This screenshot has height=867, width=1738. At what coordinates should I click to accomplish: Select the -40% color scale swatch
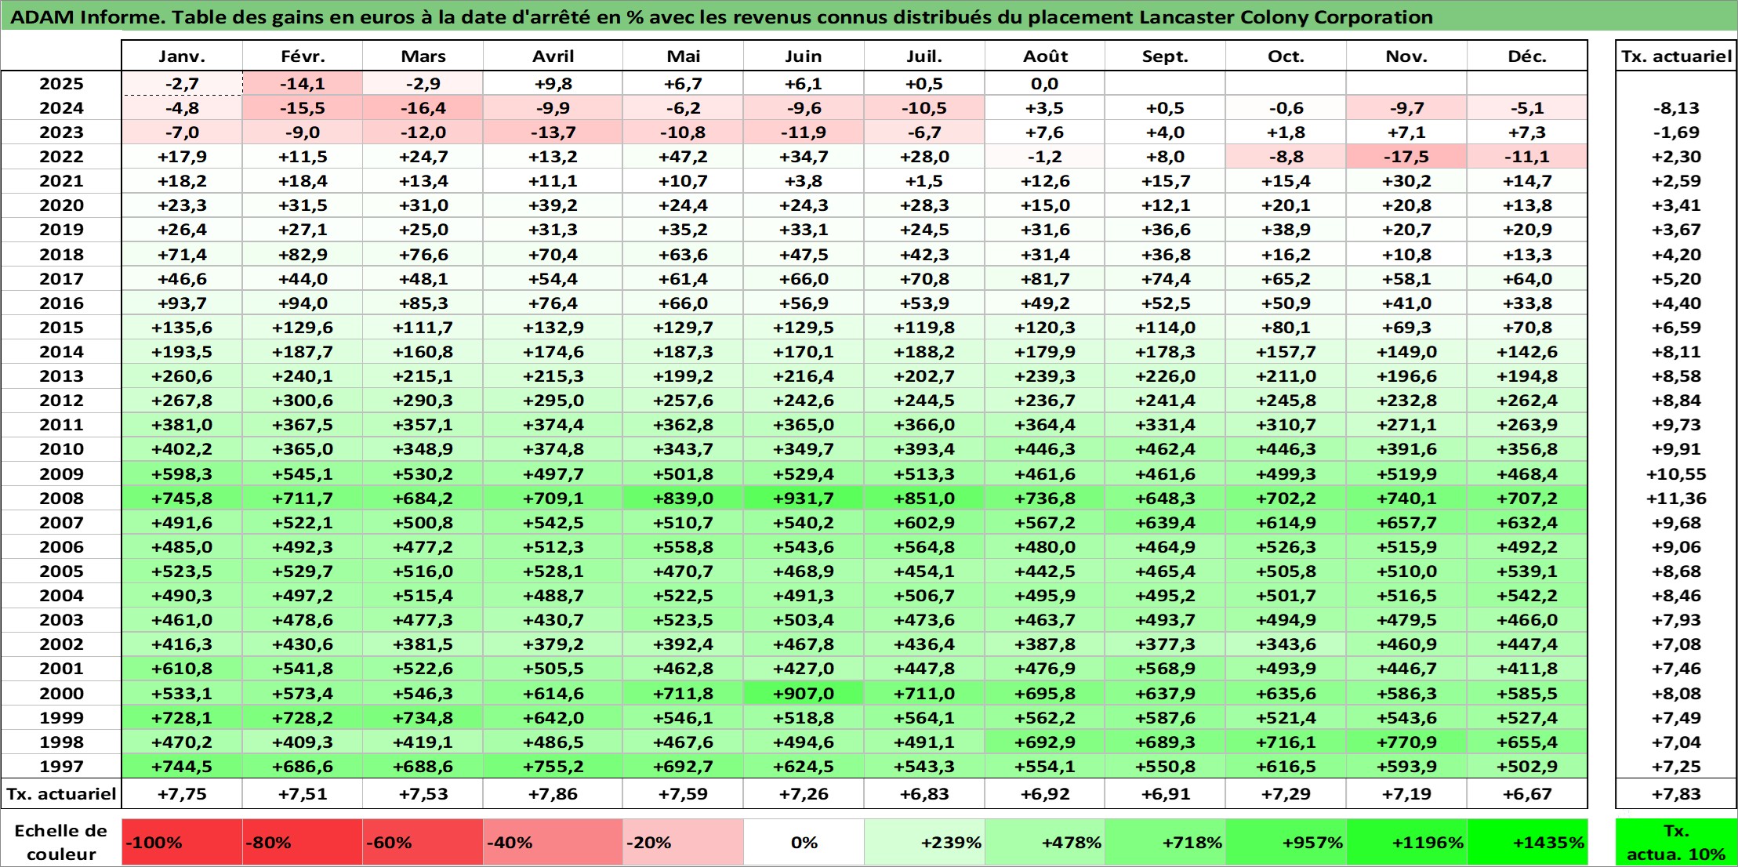click(553, 843)
